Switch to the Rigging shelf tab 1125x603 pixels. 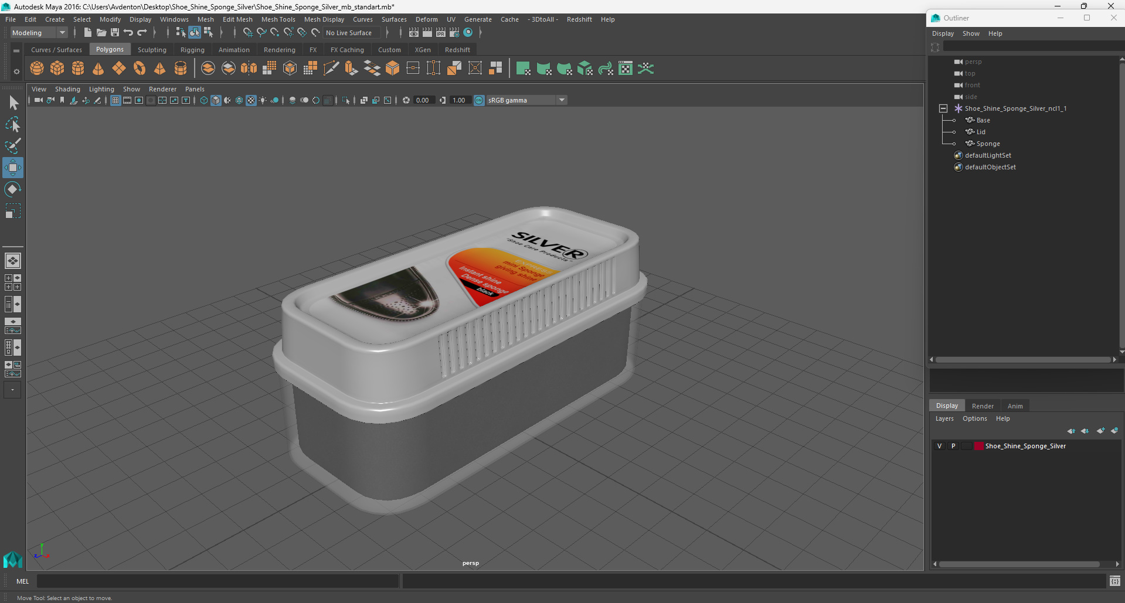[x=192, y=50]
